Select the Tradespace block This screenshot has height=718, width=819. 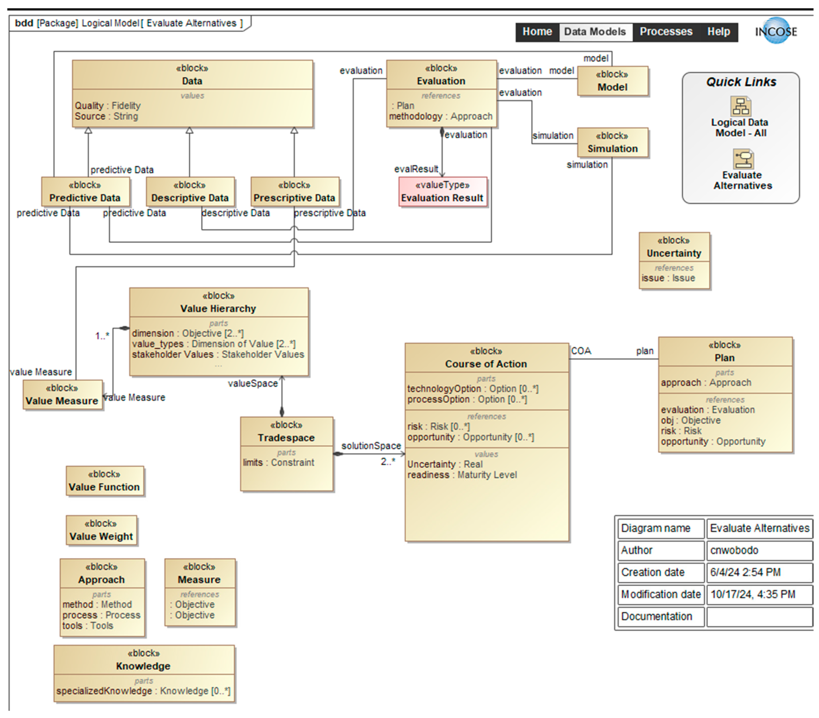(x=287, y=454)
